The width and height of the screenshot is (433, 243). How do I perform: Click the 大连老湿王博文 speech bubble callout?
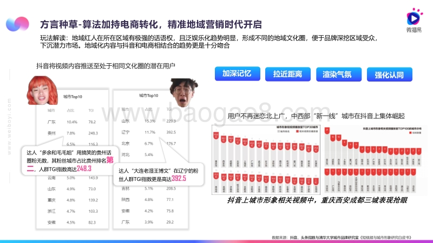coord(159,174)
